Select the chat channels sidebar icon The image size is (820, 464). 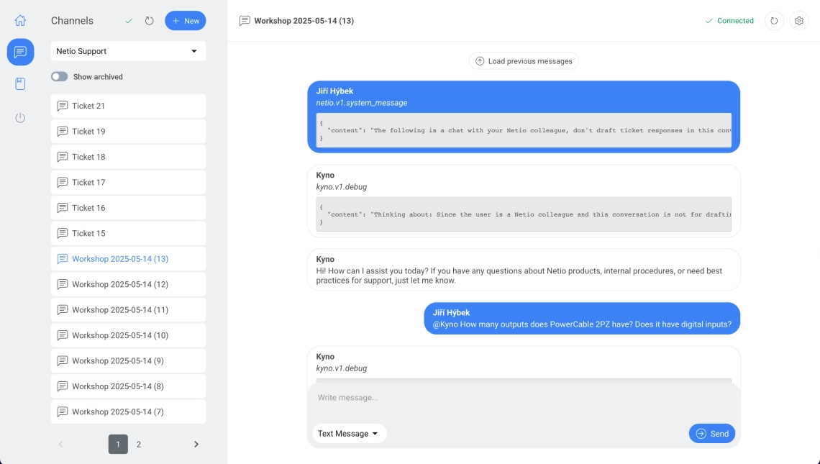pyautogui.click(x=20, y=53)
